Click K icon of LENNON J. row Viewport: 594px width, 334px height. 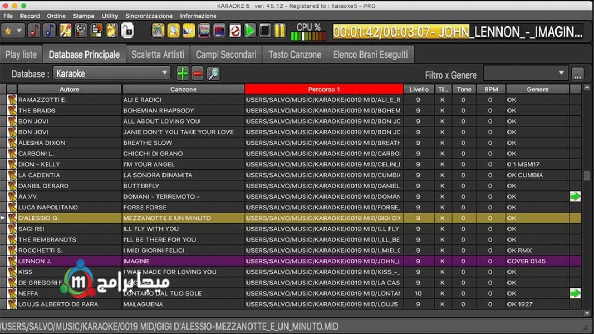[x=12, y=261]
